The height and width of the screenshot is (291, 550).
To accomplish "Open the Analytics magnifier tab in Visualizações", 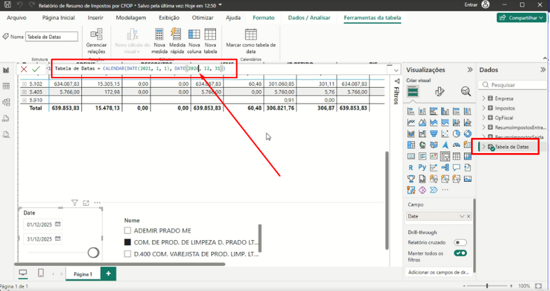I will (x=466, y=92).
